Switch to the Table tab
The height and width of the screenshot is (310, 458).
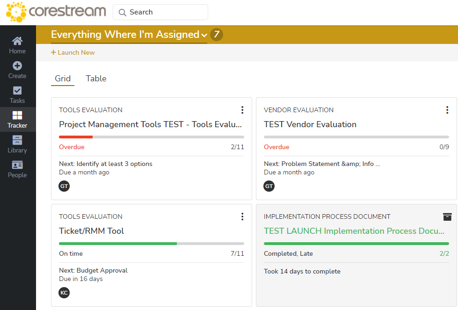click(x=96, y=79)
